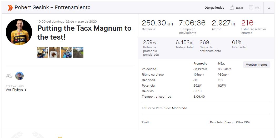Viewport: 280px width, 138px height.
Task: Click max power 627W
Action: click(x=222, y=86)
